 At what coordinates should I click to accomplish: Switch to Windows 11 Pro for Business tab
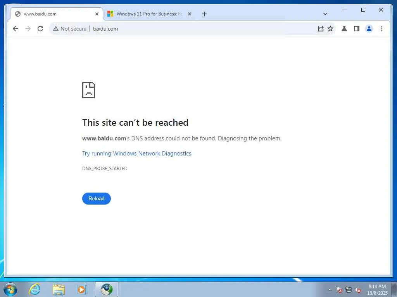click(149, 14)
